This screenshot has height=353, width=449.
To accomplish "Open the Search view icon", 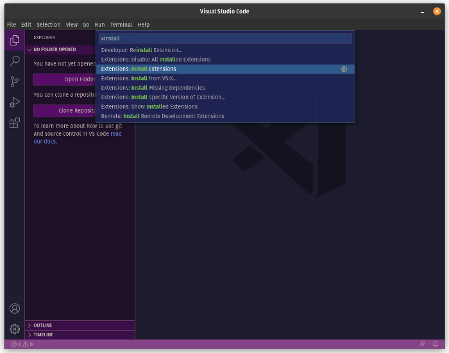I will tap(14, 61).
